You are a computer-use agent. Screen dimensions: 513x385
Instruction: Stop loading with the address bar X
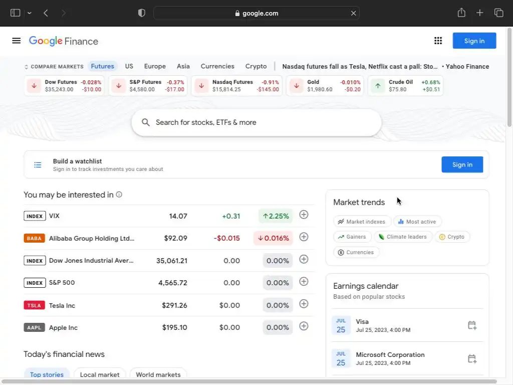point(353,13)
